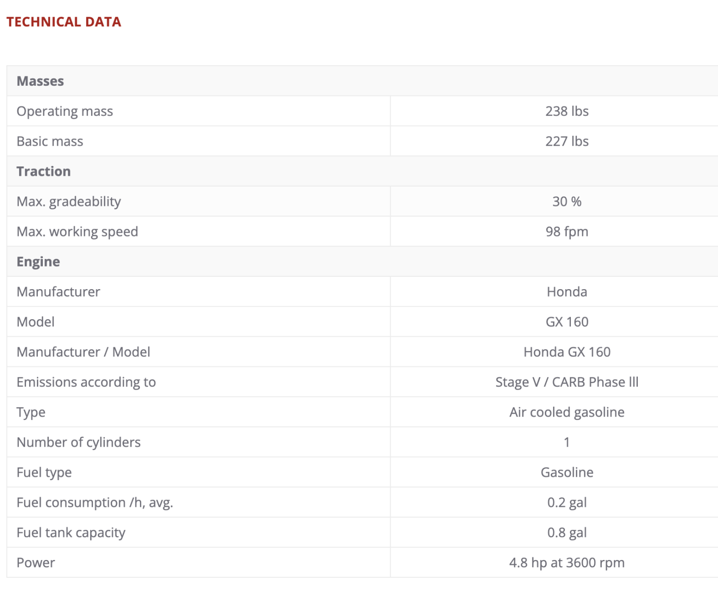Select the Max. gradeability label
718x591 pixels.
click(68, 201)
